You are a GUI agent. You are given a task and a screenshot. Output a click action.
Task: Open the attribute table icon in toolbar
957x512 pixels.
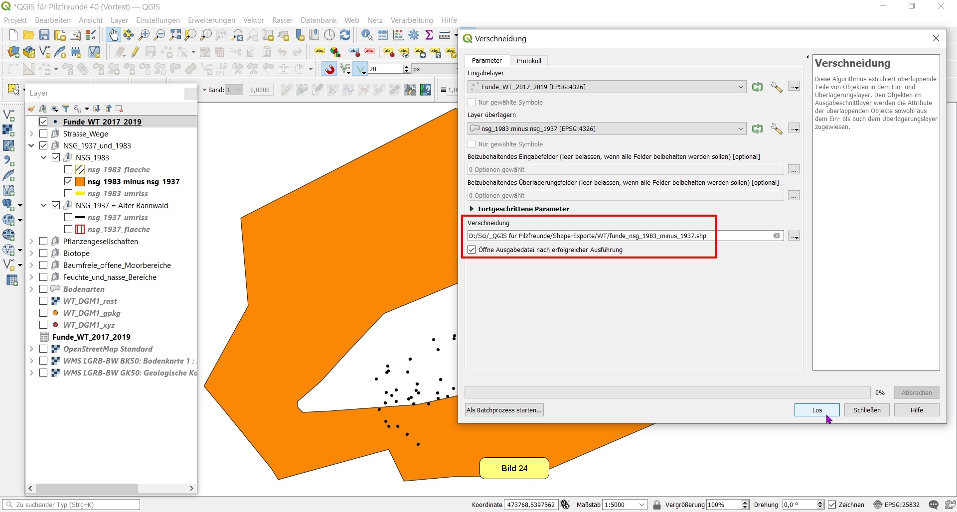pos(383,35)
